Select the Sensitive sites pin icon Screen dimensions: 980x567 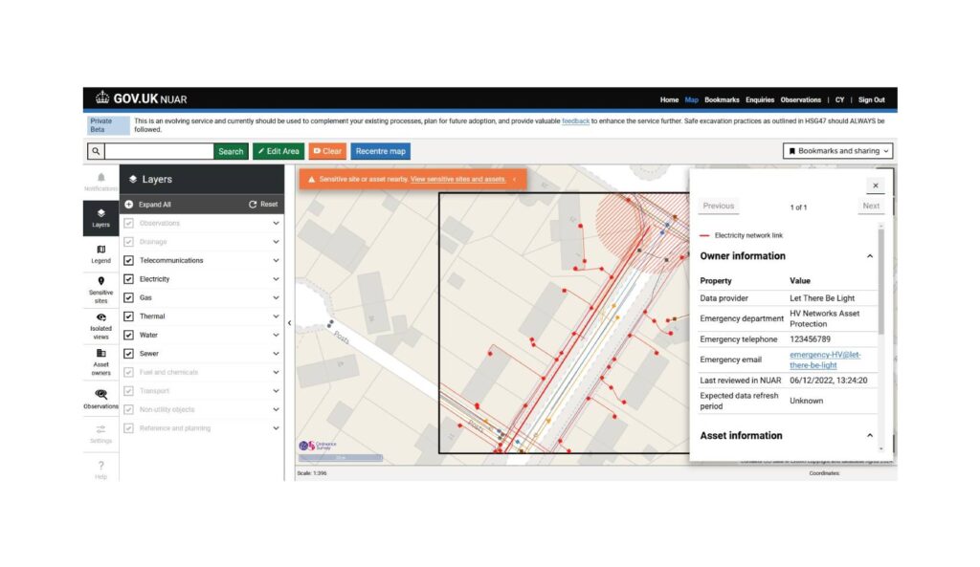tap(100, 281)
